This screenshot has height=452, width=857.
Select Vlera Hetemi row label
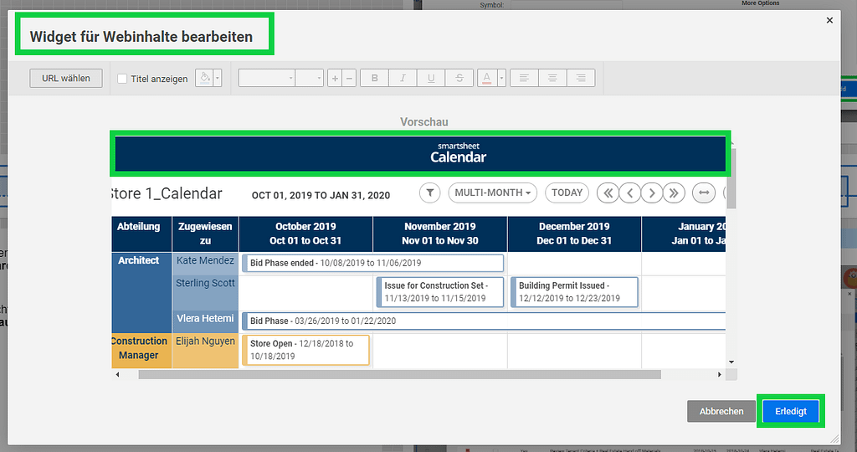pyautogui.click(x=206, y=319)
